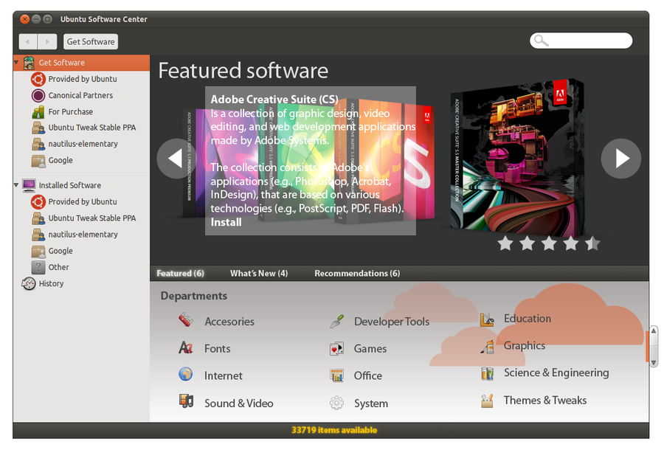664x450 pixels.
Task: Click the scrollbar up arrow
Action: [654, 330]
